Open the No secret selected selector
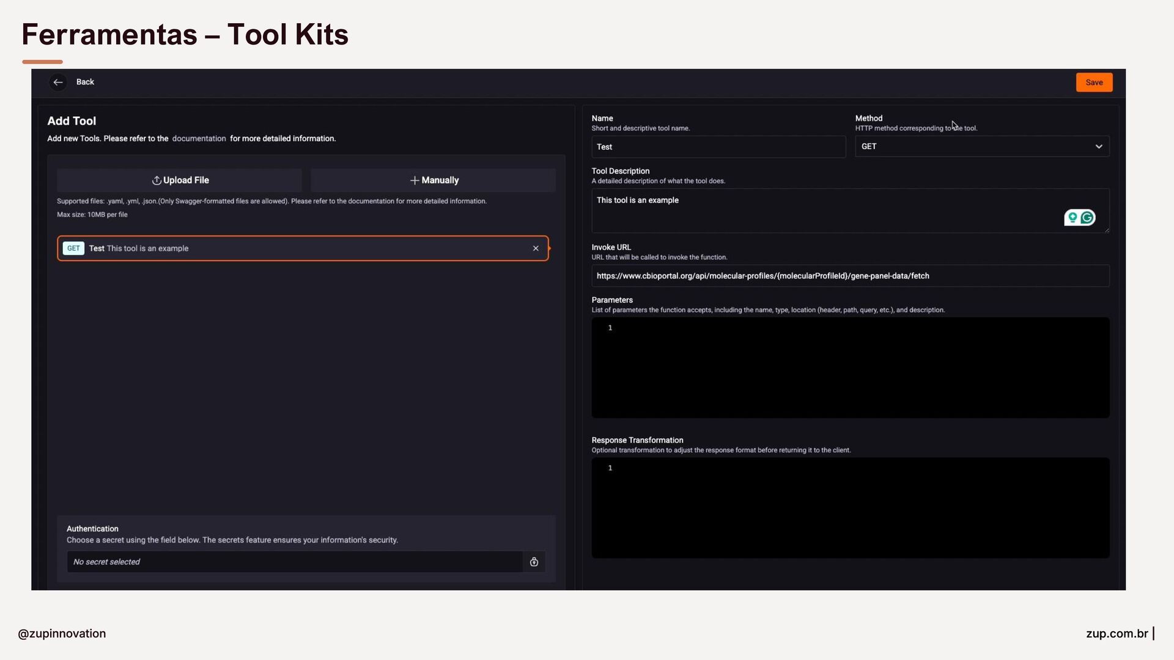 [293, 562]
